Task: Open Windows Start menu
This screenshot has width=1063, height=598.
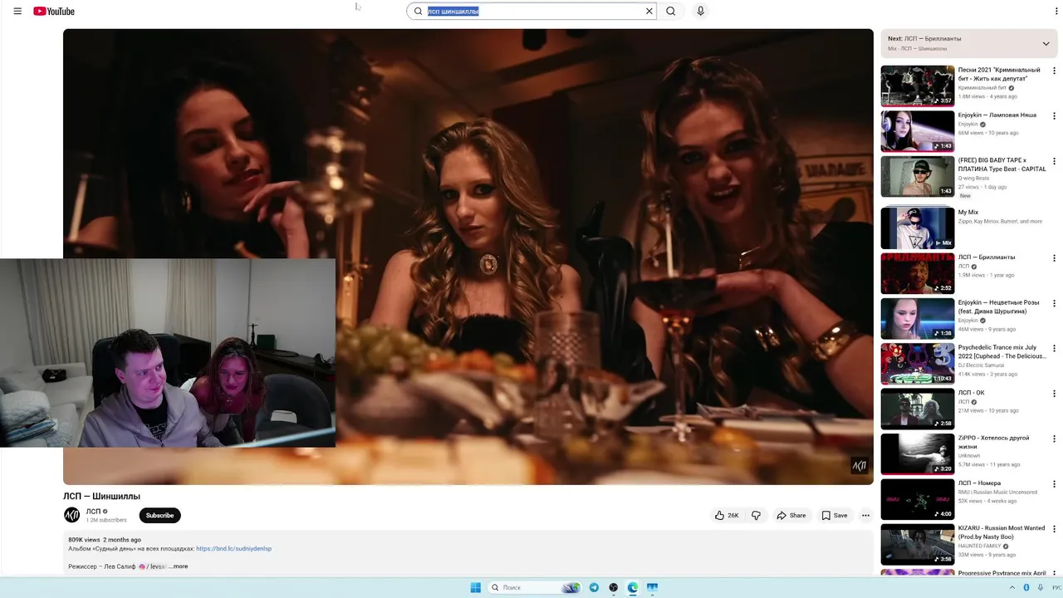Action: point(475,587)
